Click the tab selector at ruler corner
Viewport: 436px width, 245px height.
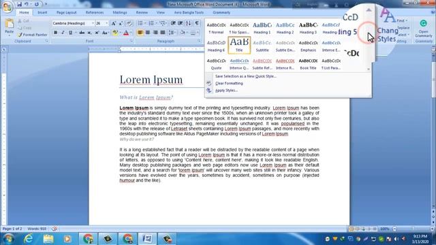point(4,50)
